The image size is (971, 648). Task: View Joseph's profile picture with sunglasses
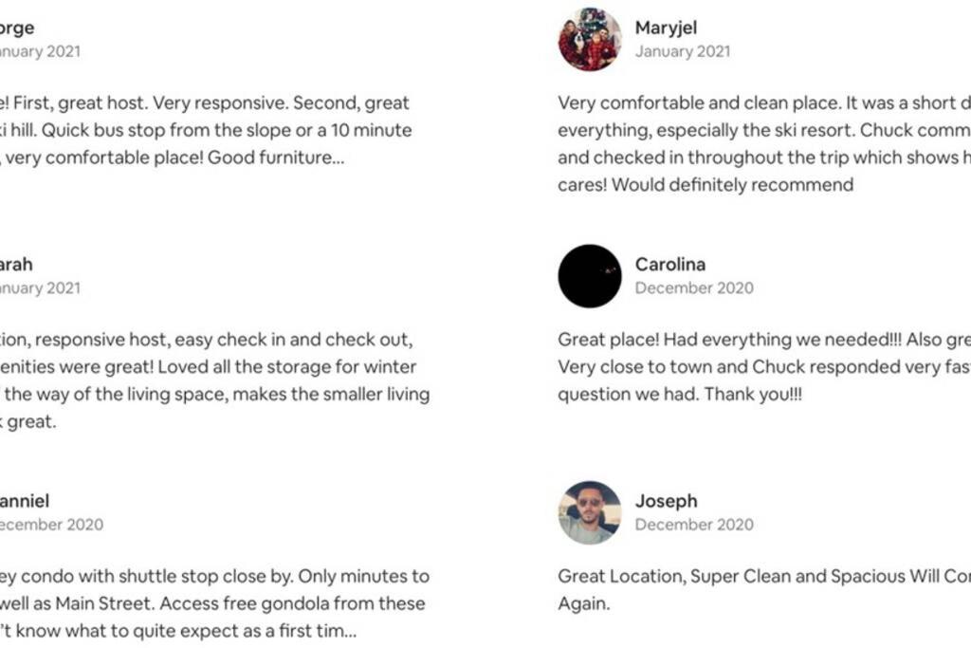coord(590,512)
